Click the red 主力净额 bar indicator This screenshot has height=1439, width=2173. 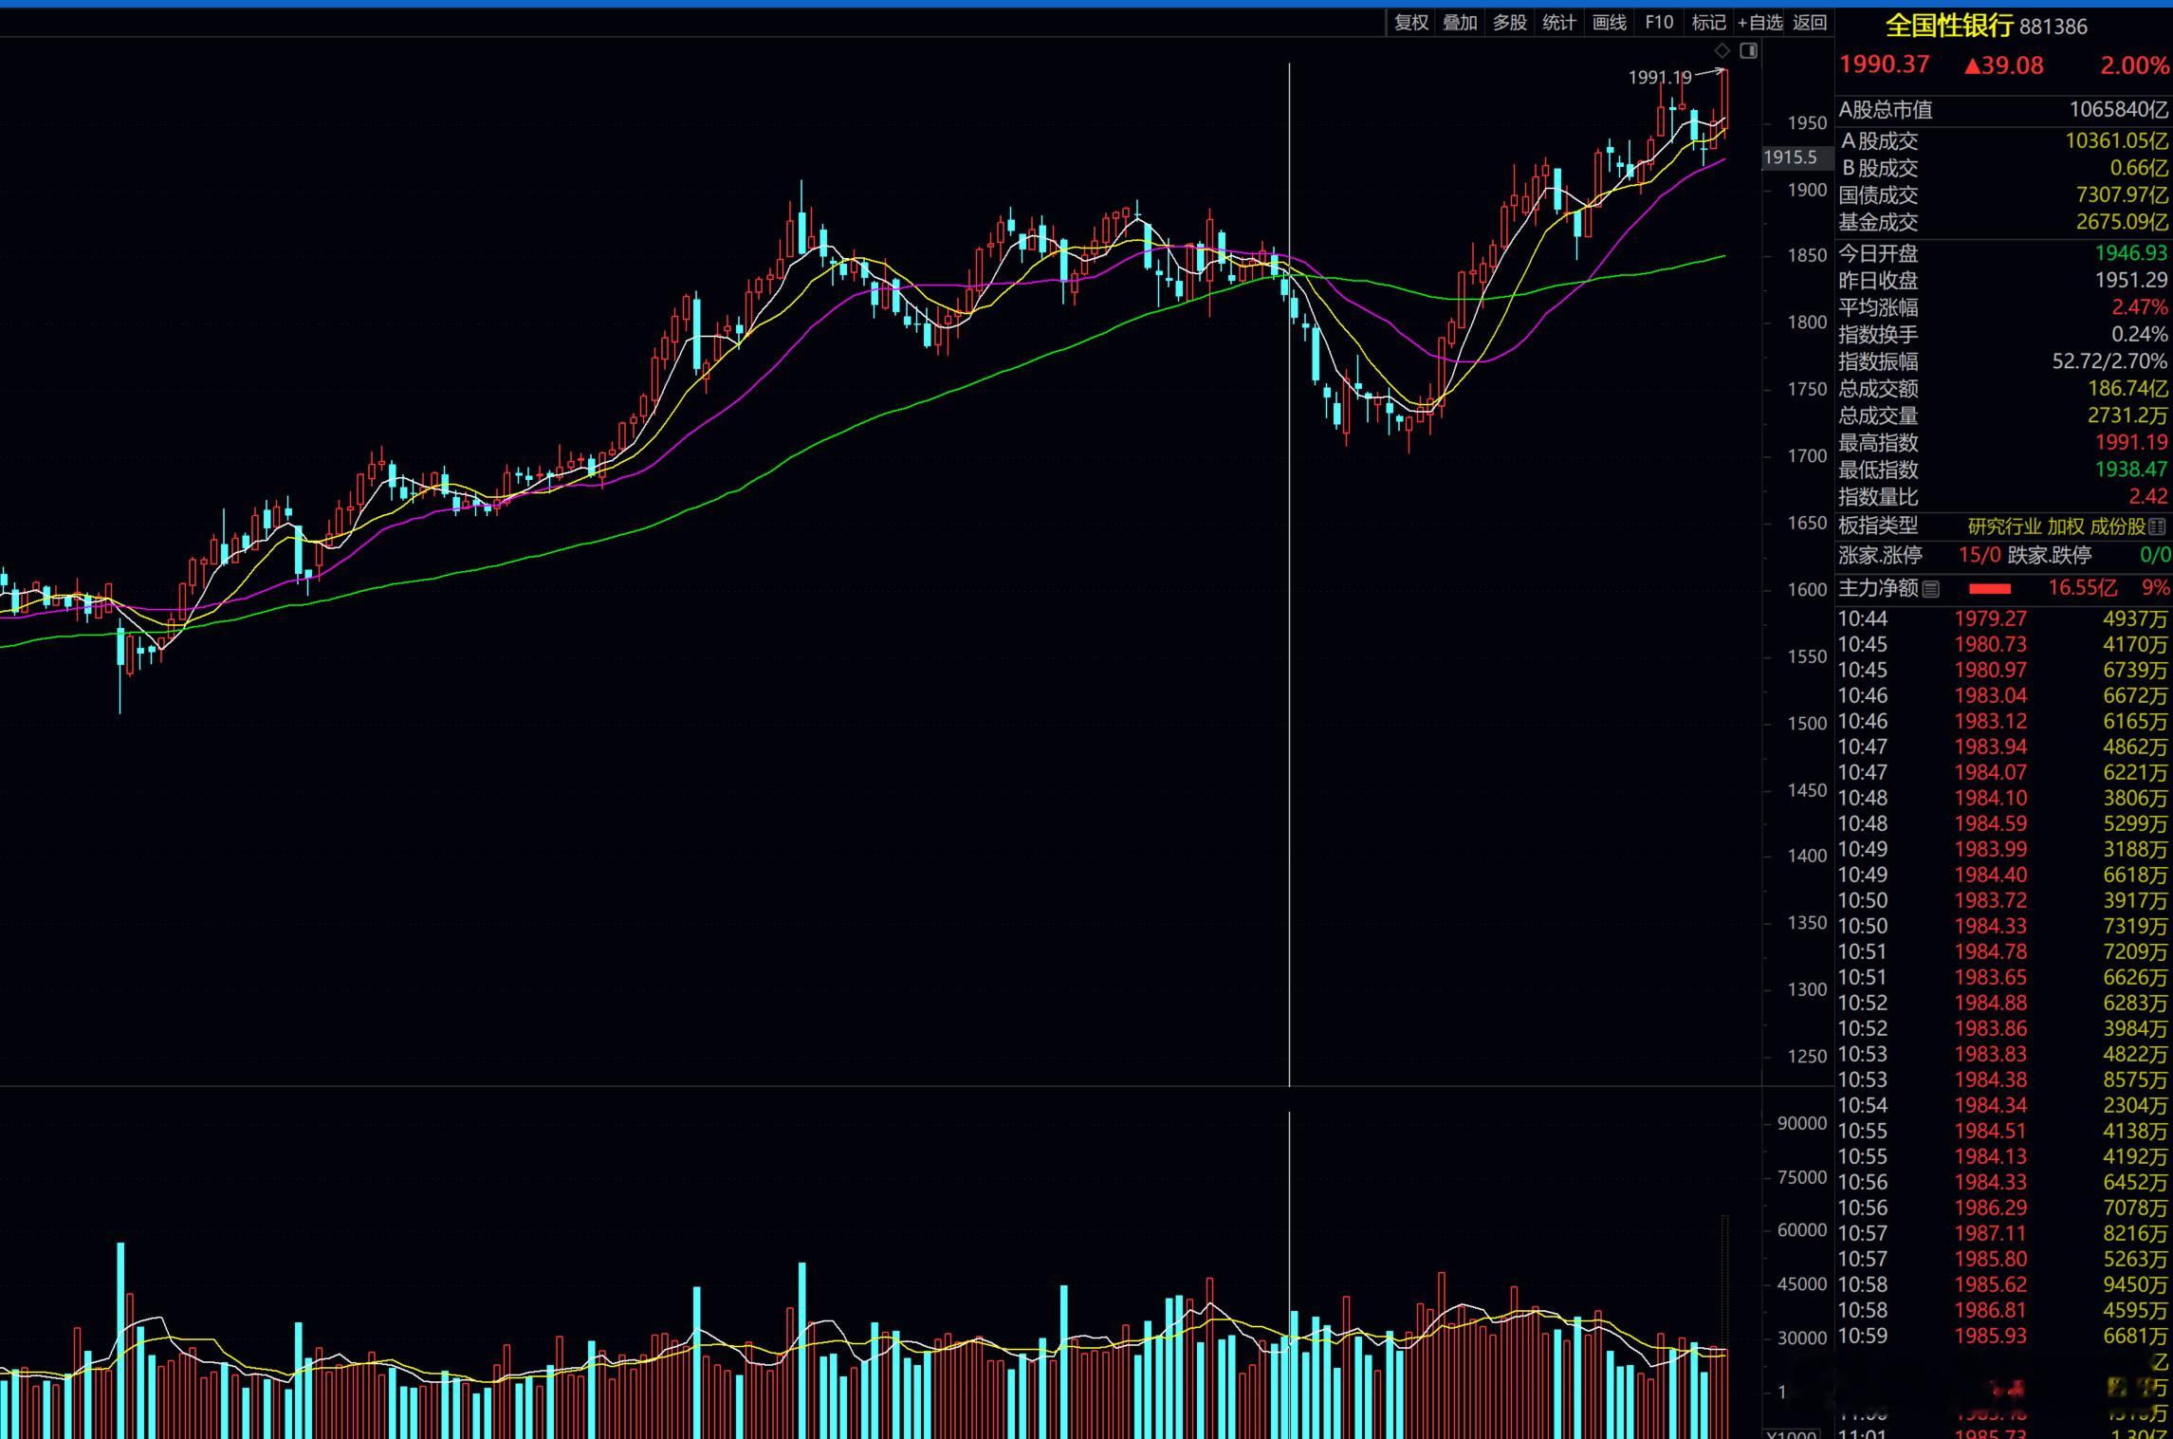(x=1989, y=589)
